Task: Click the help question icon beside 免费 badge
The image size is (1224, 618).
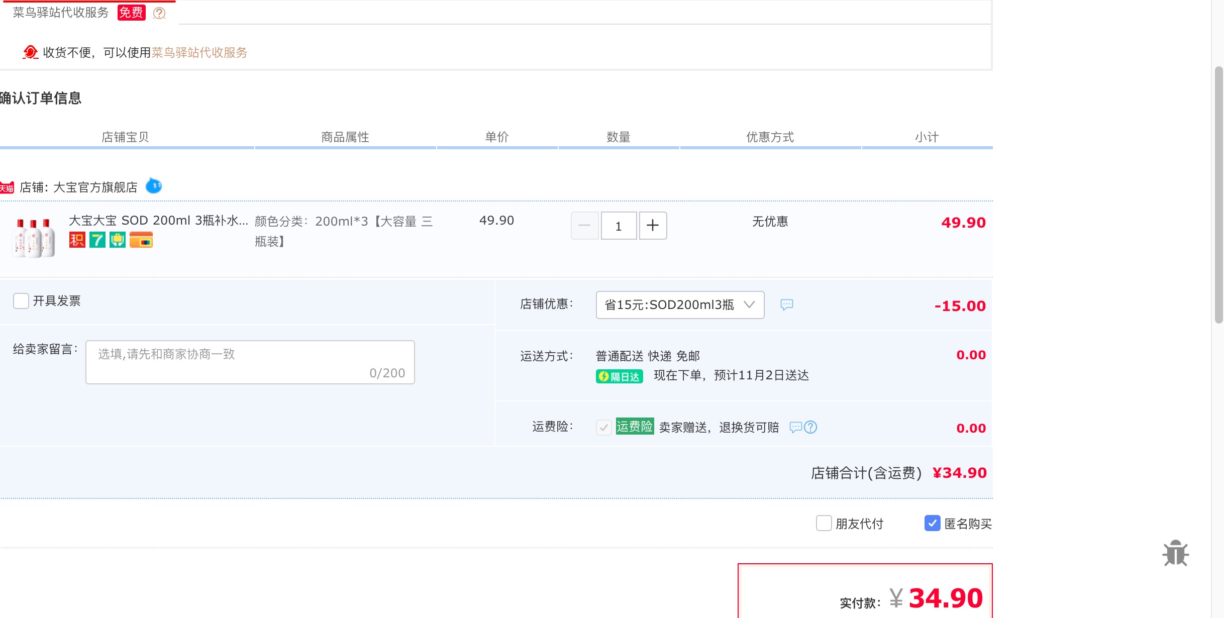Action: pos(159,13)
